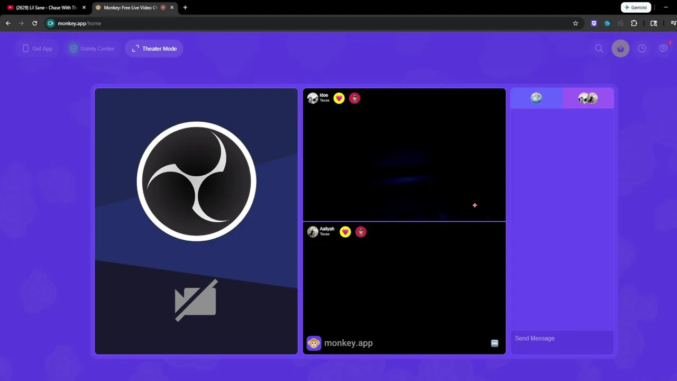Click Aaliyah's profile avatar

(x=313, y=232)
